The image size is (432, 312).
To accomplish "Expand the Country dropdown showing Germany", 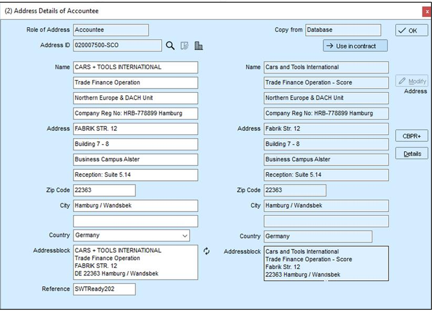I will (x=131, y=236).
